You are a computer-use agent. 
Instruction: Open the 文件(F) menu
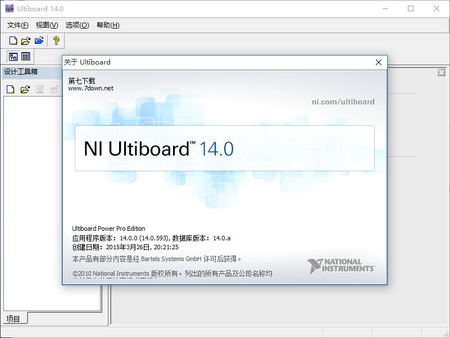pos(18,25)
